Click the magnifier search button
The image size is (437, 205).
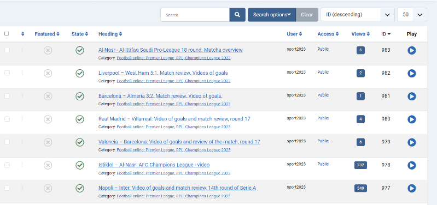(237, 15)
